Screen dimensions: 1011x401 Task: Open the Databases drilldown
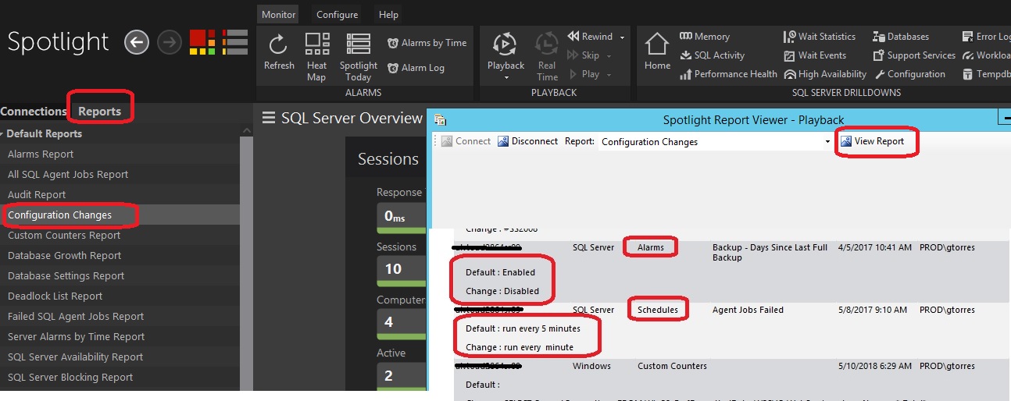tap(902, 37)
